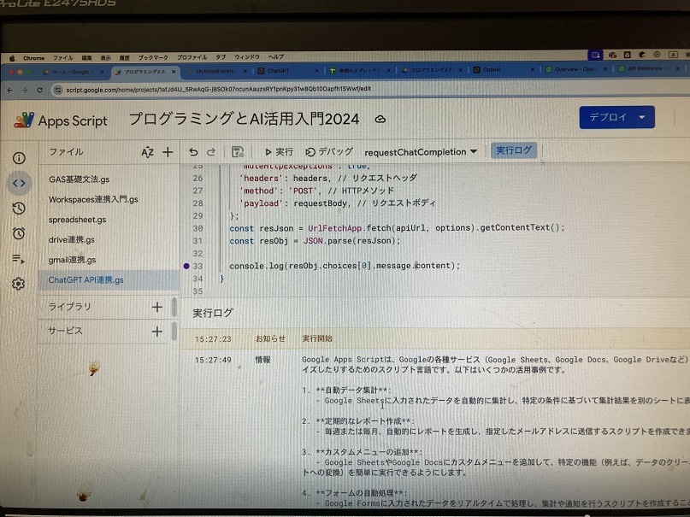
Task: Place cursor in console.log line 33
Action: (x=345, y=266)
